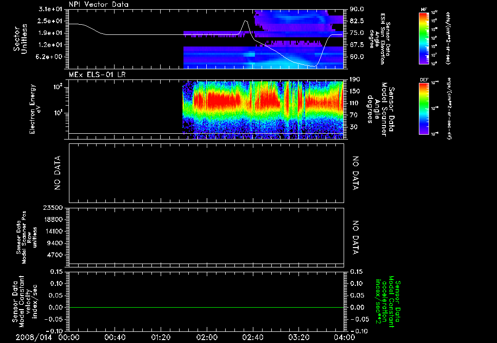Image resolution: width=497 pixels, height=343 pixels.
Task: Click the "02:40" time axis label
Action: tap(252, 337)
